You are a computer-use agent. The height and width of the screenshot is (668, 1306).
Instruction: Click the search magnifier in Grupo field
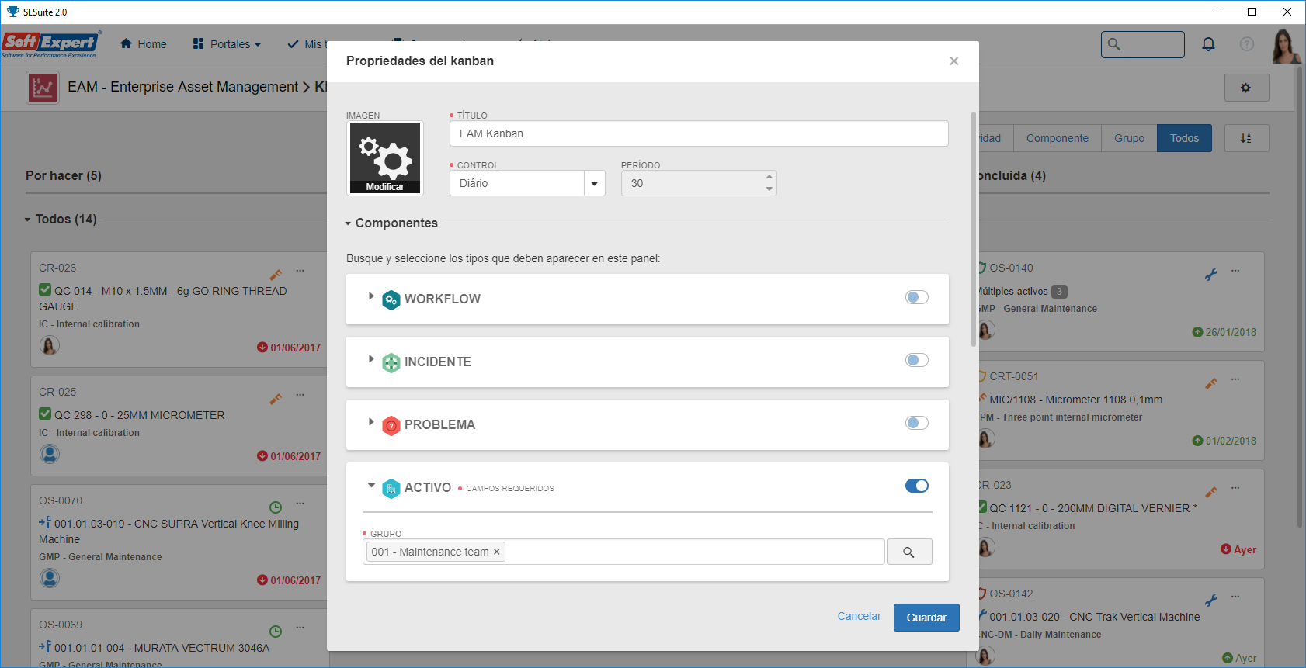tap(909, 552)
